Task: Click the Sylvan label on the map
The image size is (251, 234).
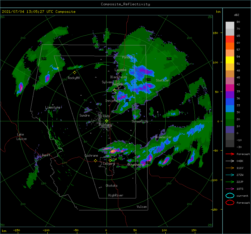Action: point(107,82)
